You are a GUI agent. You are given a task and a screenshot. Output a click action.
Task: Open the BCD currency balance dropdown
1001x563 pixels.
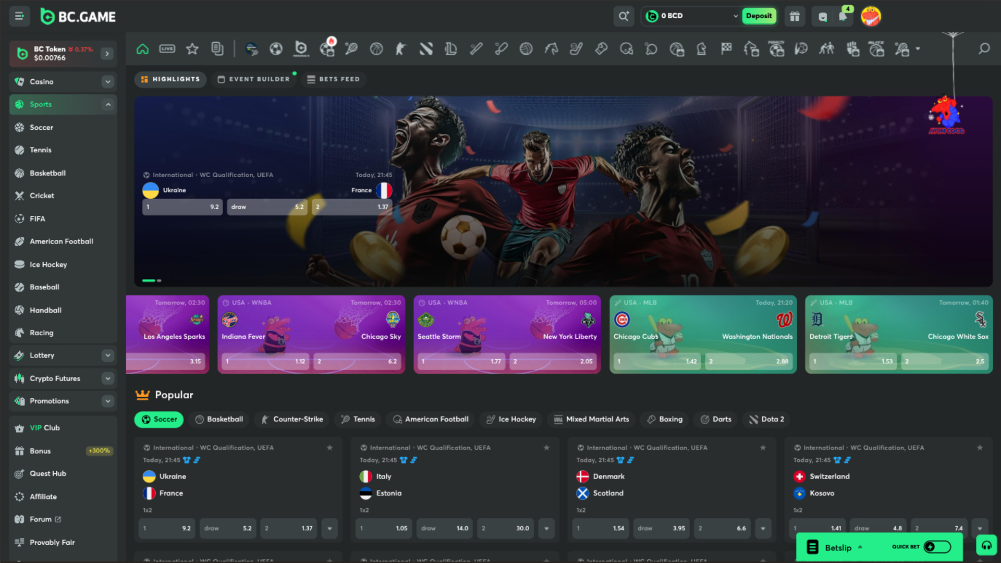[735, 16]
